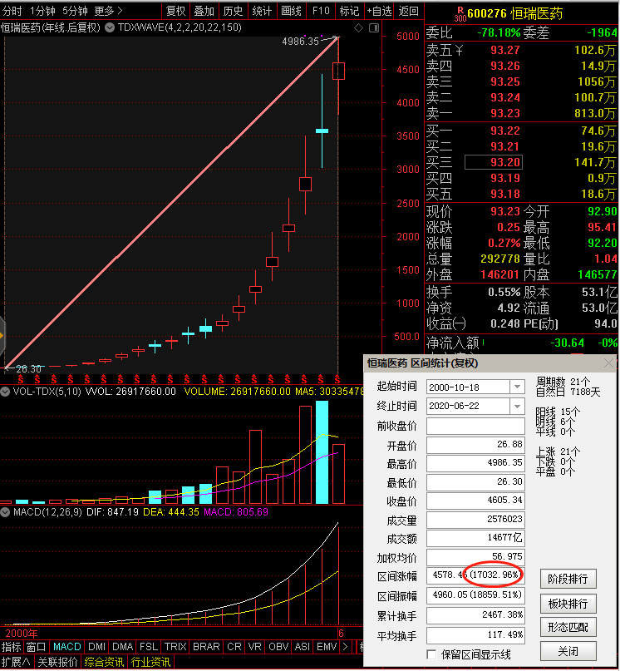The width and height of the screenshot is (620, 671).
Task: Open the 行业资讯 tab
Action: click(x=150, y=662)
